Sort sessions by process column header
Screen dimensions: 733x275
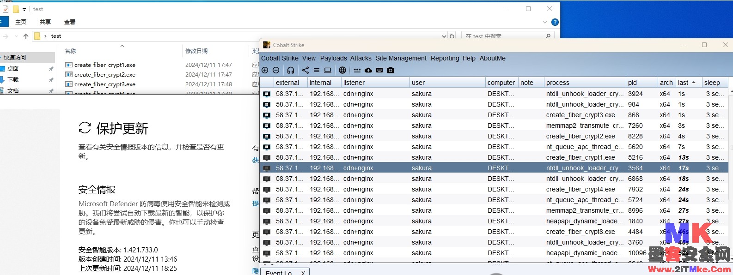584,83
